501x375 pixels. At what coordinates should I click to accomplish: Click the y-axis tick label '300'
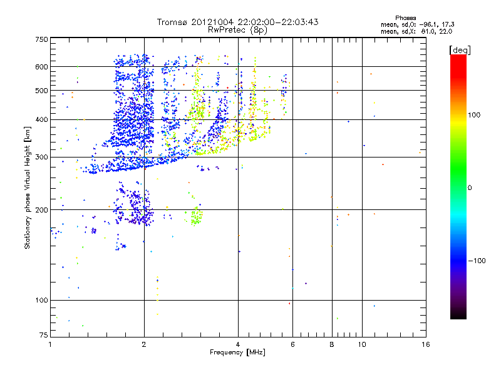point(41,157)
